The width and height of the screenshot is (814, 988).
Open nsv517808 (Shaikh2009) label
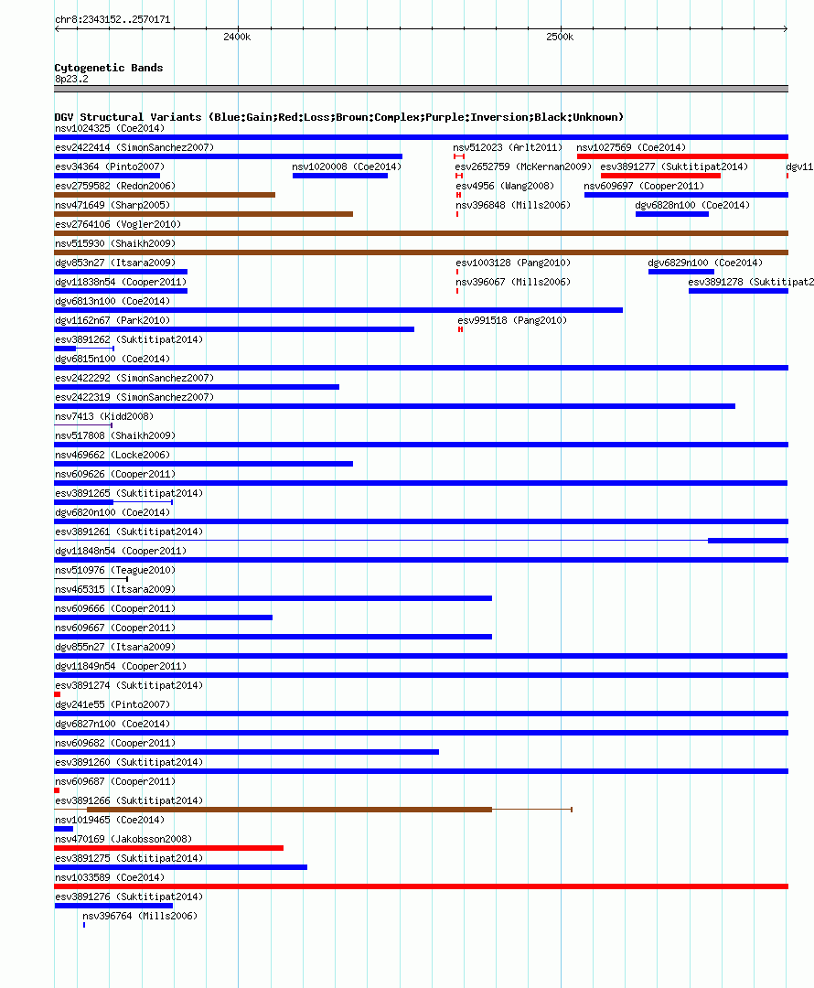tap(115, 436)
